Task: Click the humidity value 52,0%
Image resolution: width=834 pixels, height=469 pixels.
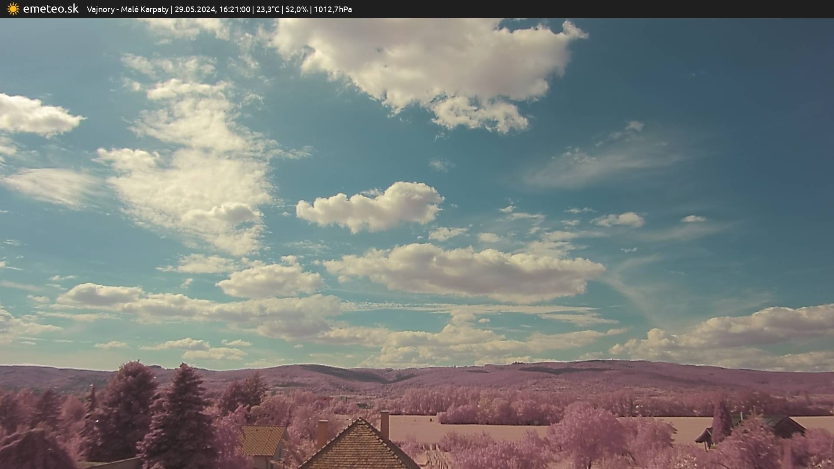Action: [x=296, y=10]
